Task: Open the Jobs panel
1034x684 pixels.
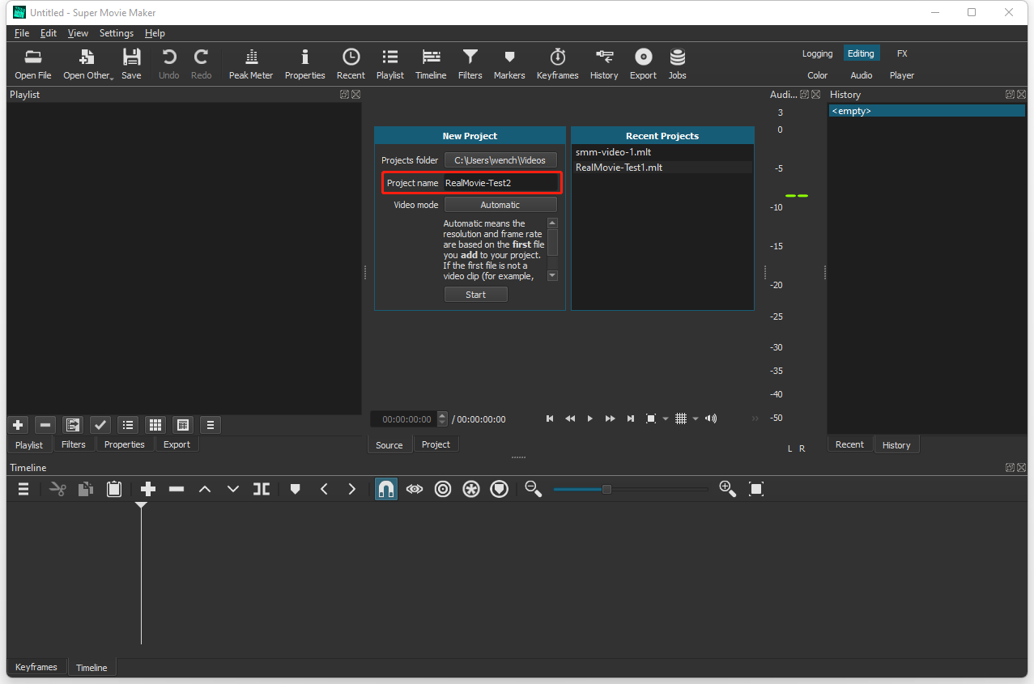Action: point(677,63)
